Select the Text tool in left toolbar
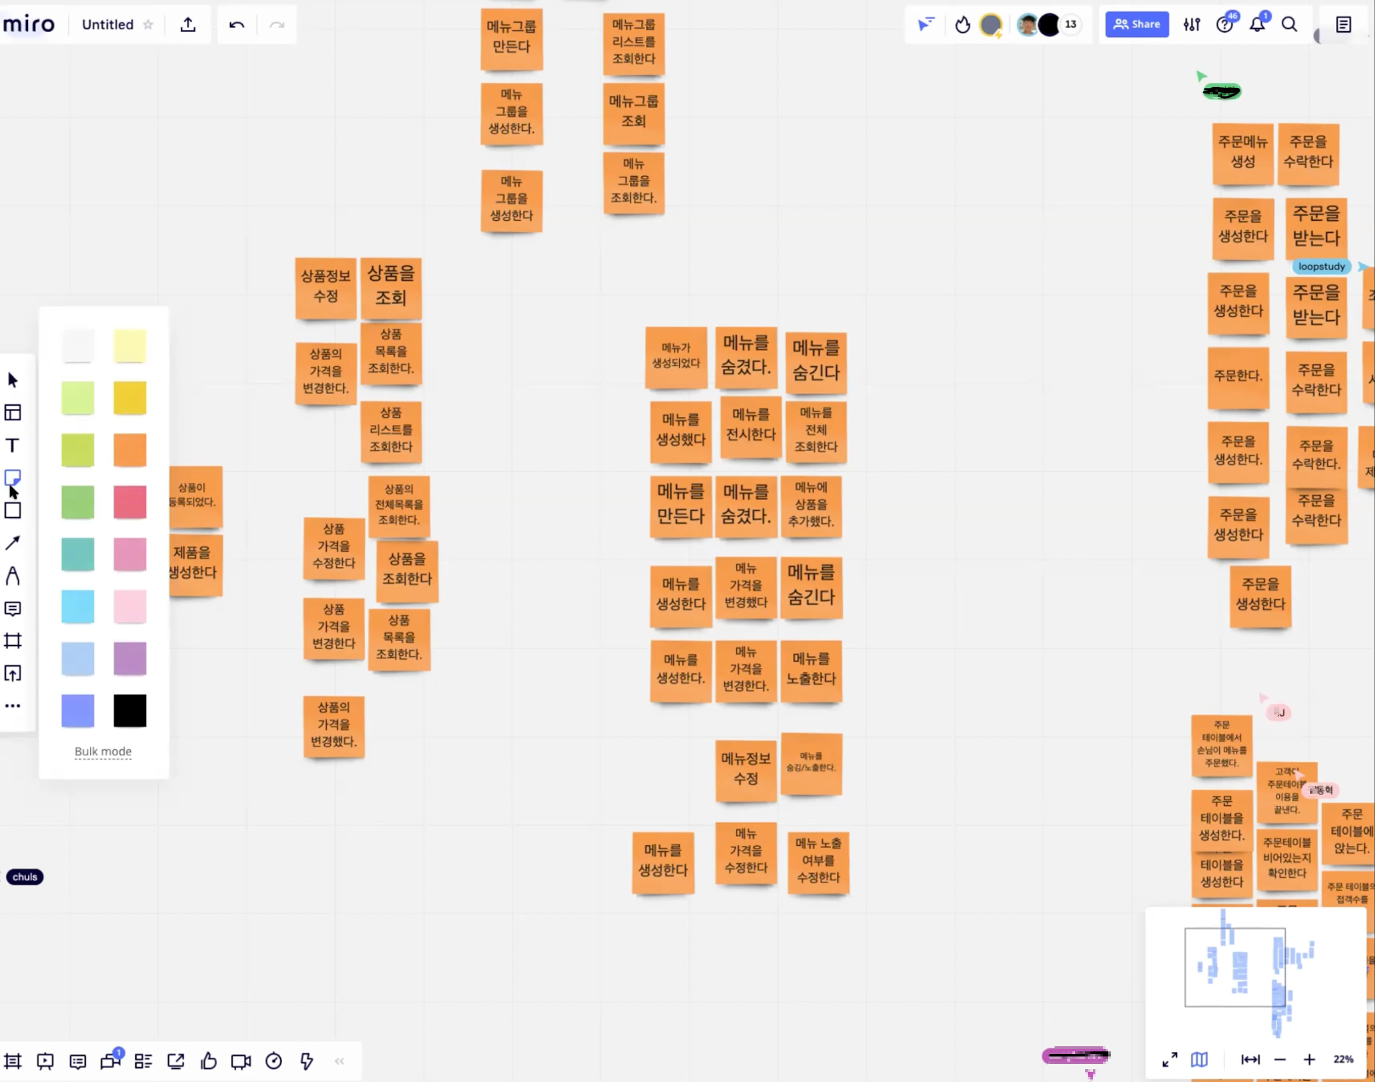Image resolution: width=1375 pixels, height=1082 pixels. coord(12,445)
